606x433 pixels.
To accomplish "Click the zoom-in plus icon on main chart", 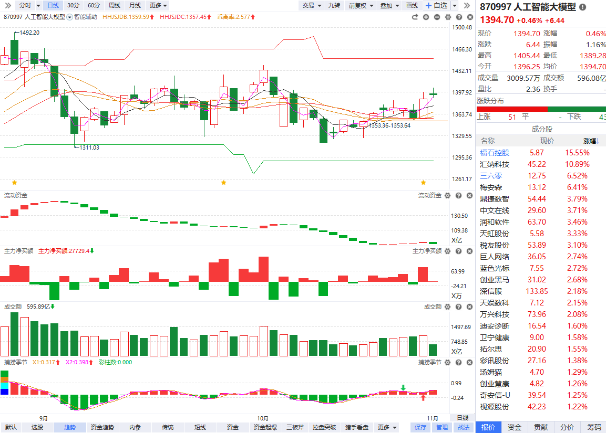I will pos(426,17).
